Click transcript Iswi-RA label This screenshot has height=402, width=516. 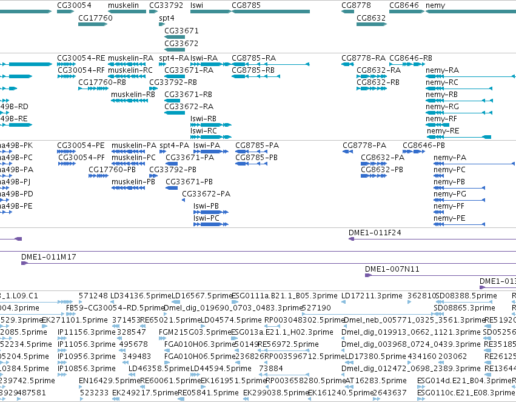(x=204, y=58)
